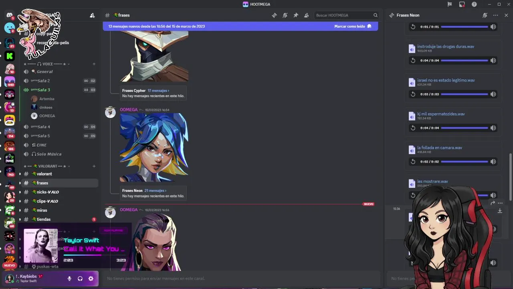Screen dimensions: 513x289
Task: Open Frases Neon 21 mensajes link
Action: coord(155,191)
